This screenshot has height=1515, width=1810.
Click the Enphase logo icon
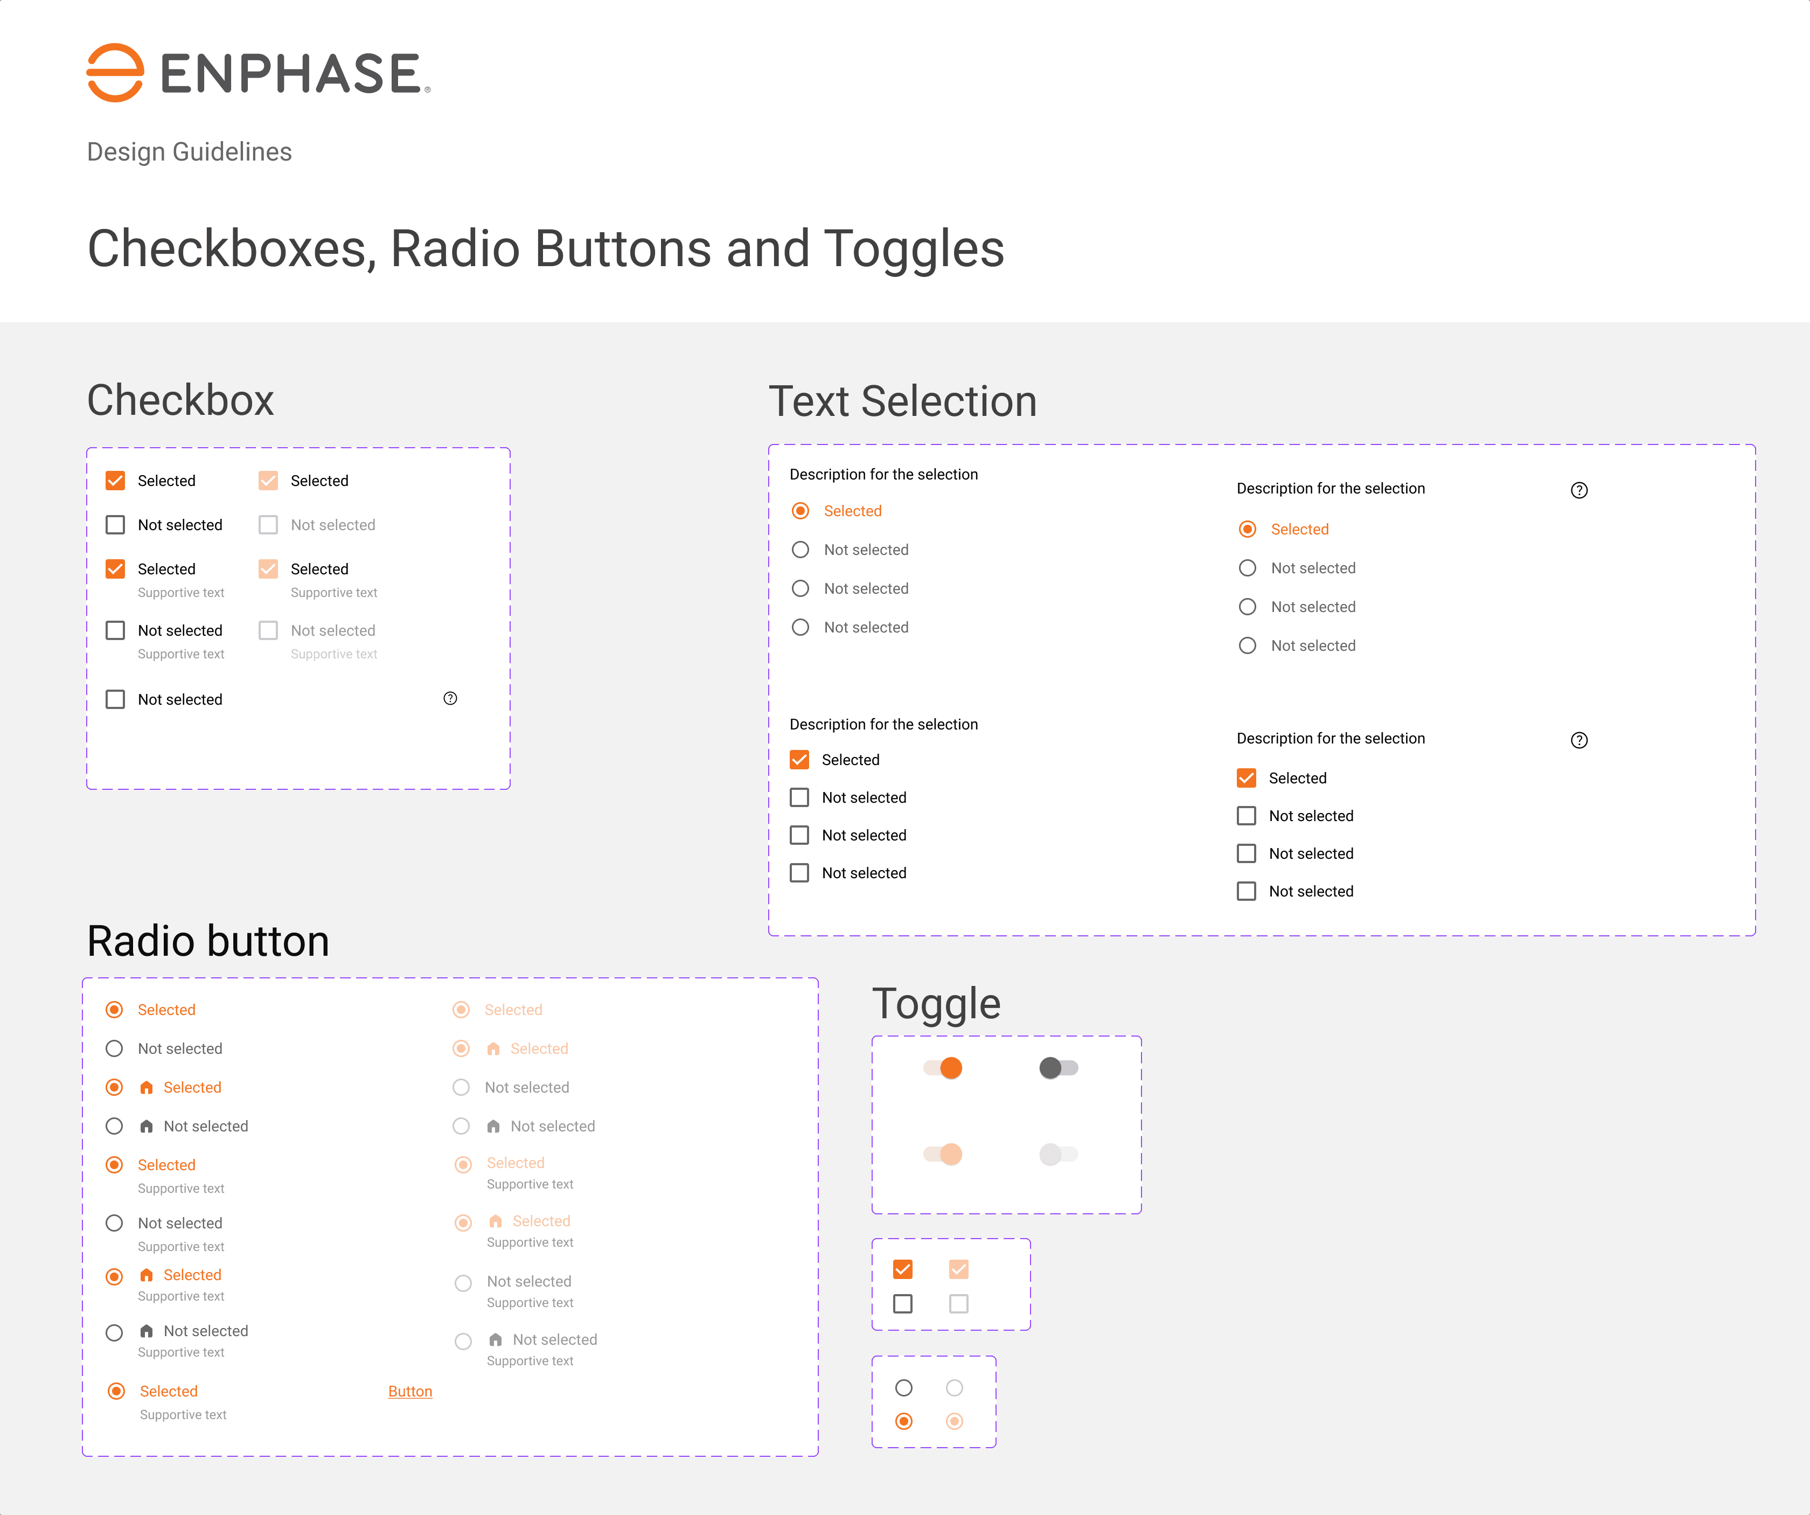[x=115, y=73]
